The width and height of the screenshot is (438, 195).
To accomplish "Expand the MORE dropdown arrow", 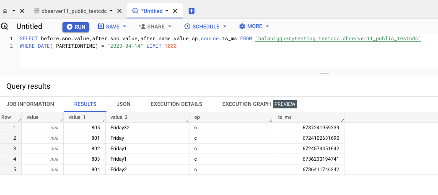I will pyautogui.click(x=267, y=26).
